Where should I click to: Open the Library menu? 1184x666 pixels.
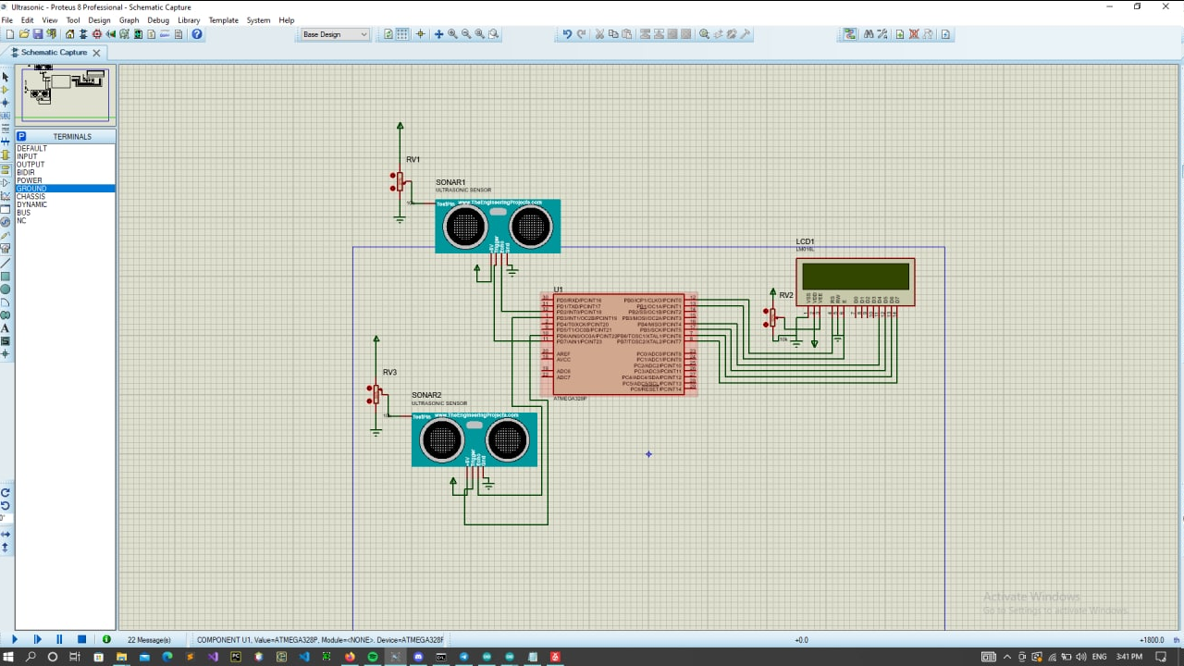(189, 19)
